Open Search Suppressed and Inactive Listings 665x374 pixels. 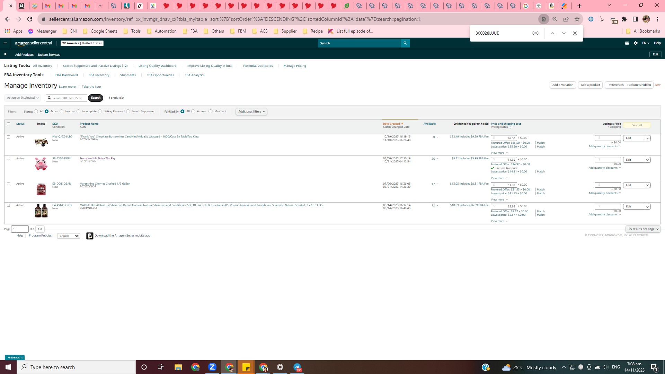(95, 66)
